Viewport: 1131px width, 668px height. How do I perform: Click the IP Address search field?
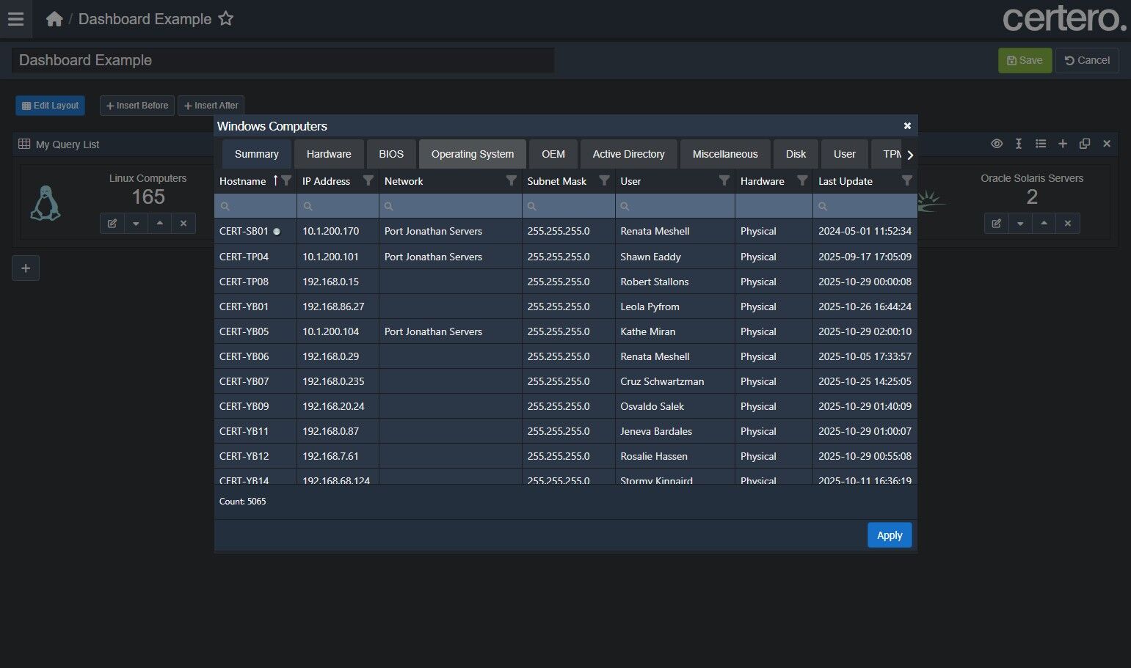[338, 206]
